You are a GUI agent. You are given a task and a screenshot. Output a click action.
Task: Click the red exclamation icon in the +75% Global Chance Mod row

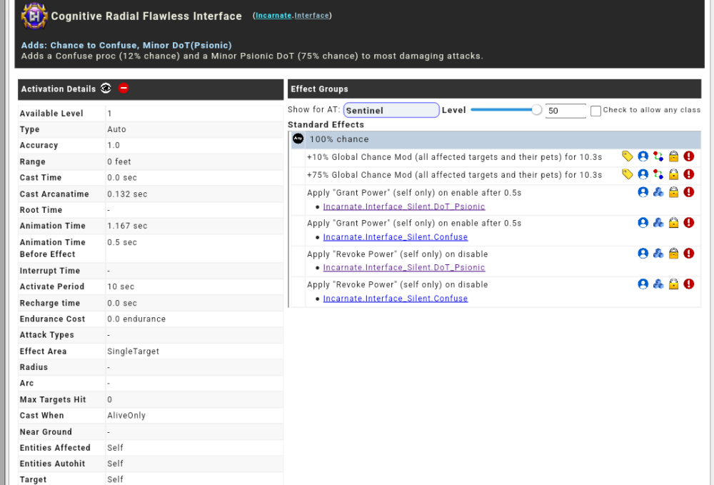(688, 174)
